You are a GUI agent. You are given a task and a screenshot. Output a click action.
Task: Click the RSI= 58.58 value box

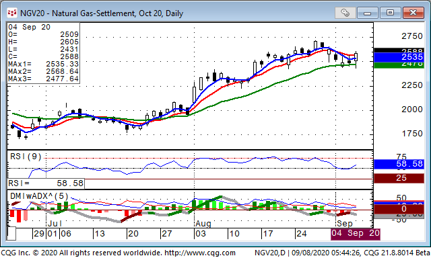(46, 183)
